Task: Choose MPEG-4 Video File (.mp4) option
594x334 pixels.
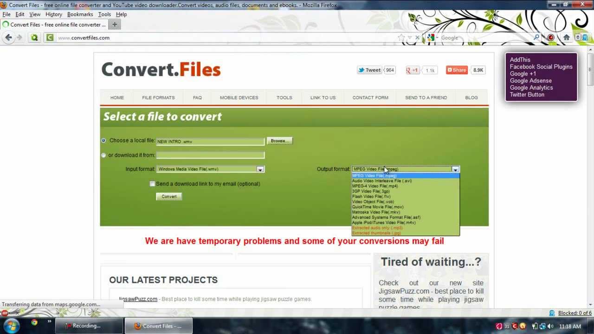Action: click(406, 186)
